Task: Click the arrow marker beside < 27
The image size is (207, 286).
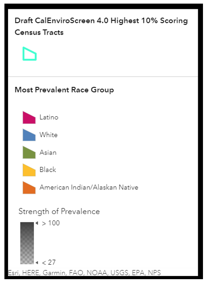Action: point(37,263)
